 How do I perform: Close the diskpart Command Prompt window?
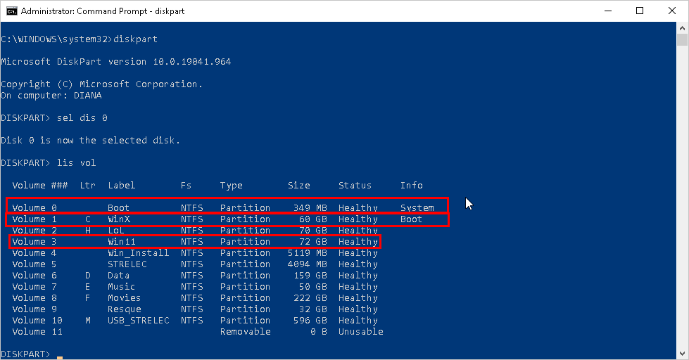pyautogui.click(x=672, y=11)
